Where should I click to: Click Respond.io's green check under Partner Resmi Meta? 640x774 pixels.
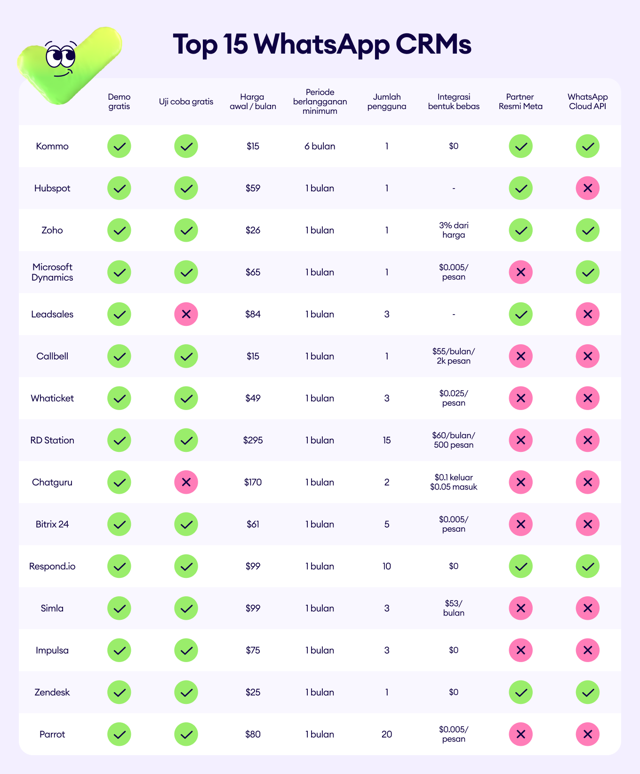pos(520,566)
